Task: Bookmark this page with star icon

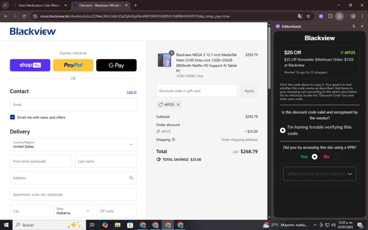Action: click(x=308, y=16)
